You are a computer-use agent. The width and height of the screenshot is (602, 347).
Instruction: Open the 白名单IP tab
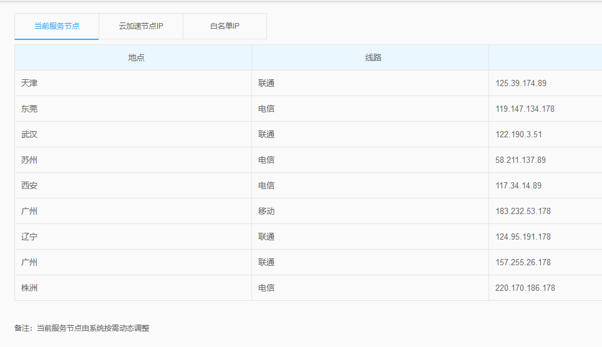click(x=225, y=27)
